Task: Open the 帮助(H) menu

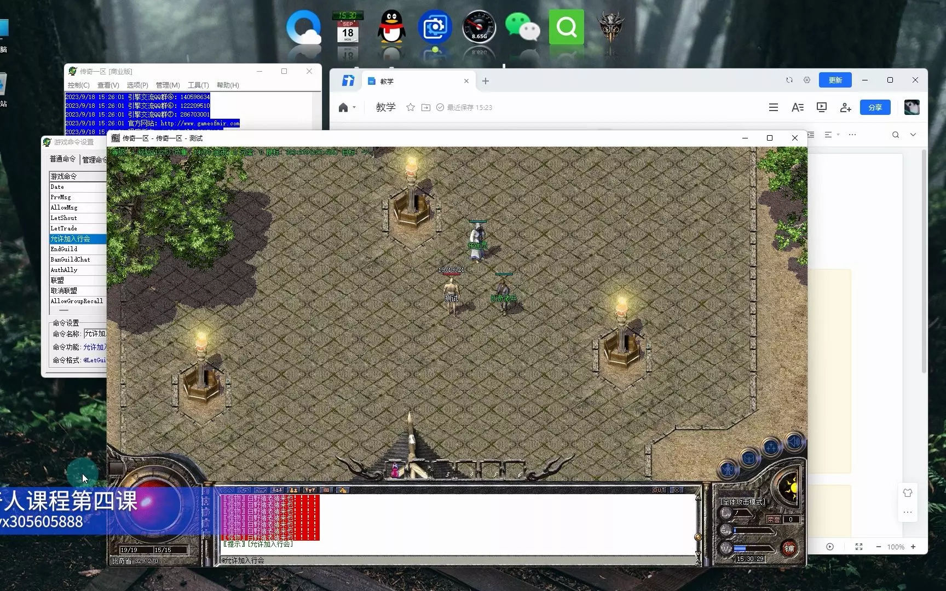Action: (228, 85)
